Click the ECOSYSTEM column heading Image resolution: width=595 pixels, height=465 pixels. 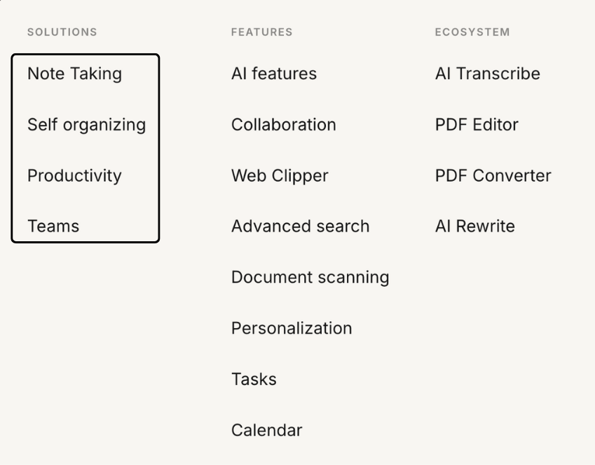click(x=472, y=32)
